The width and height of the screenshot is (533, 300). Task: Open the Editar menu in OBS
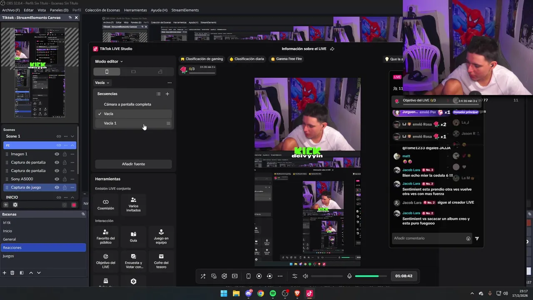point(29,10)
